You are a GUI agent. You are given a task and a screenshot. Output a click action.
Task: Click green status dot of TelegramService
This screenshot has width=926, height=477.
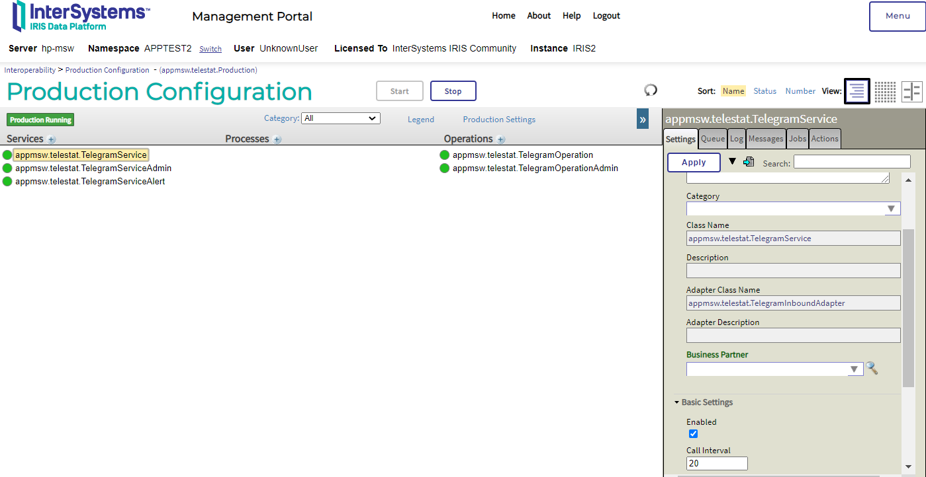[7, 155]
